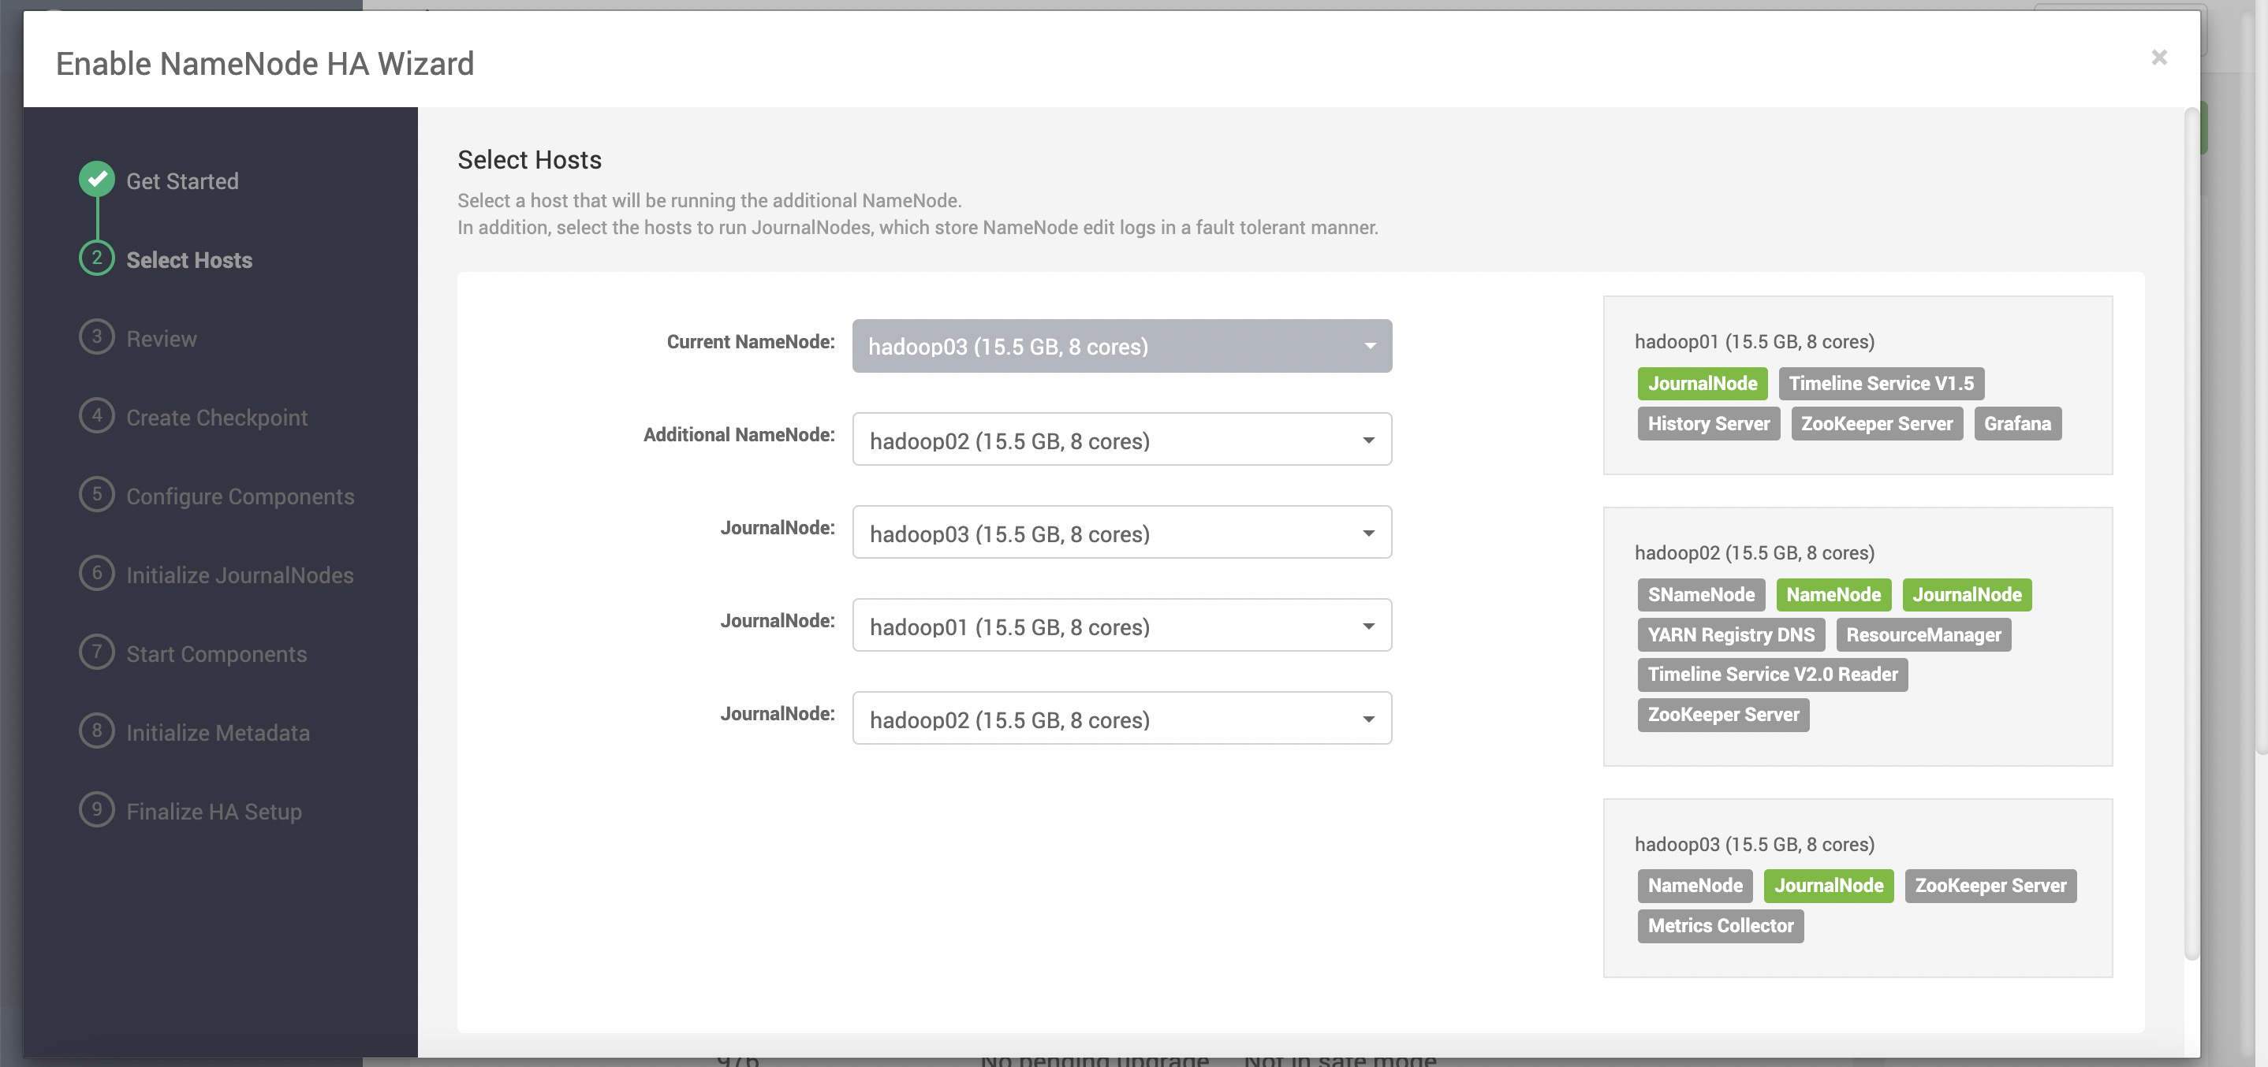Open the Create Checkpoint step label

pos(217,418)
